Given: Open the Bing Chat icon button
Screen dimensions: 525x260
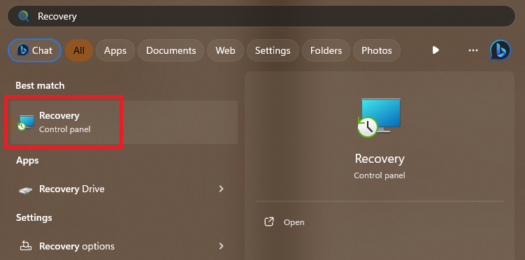Looking at the screenshot, I should 34,50.
